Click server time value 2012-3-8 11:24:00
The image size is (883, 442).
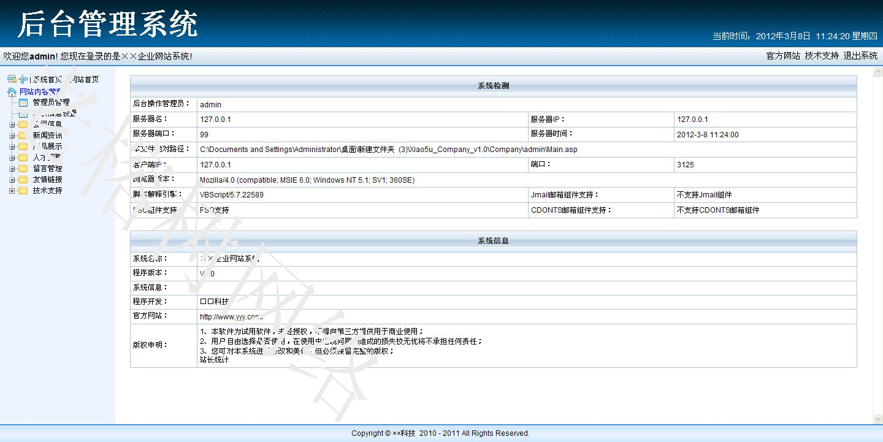pyautogui.click(x=708, y=134)
